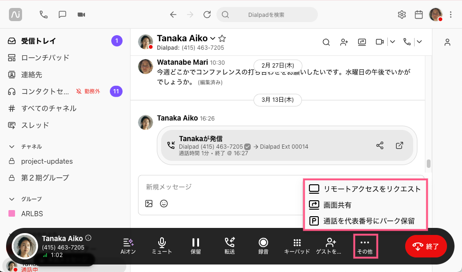This screenshot has width=462, height=272.
Task: Select 通話を代表番号にパーク保留 menu item
Action: 365,221
